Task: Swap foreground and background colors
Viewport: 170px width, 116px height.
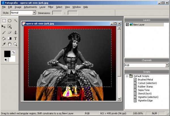Action: (x=13, y=53)
